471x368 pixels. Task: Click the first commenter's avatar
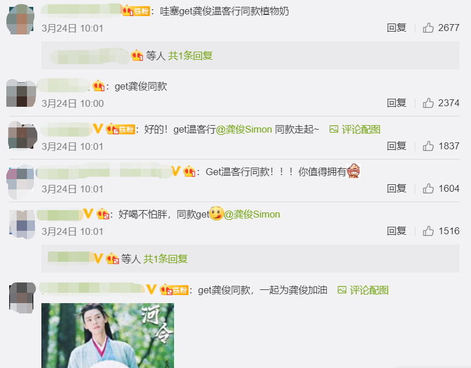(x=20, y=20)
